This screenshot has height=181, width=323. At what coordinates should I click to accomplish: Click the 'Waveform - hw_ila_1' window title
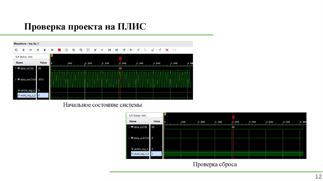tap(26, 44)
